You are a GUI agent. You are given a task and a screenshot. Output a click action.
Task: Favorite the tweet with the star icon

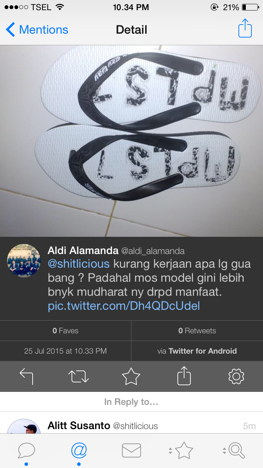tap(131, 376)
